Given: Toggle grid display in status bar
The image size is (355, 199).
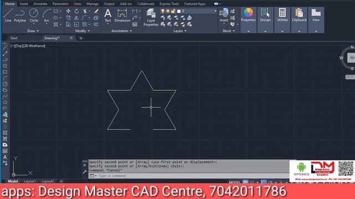Looking at the screenshot, I should pos(245,182).
